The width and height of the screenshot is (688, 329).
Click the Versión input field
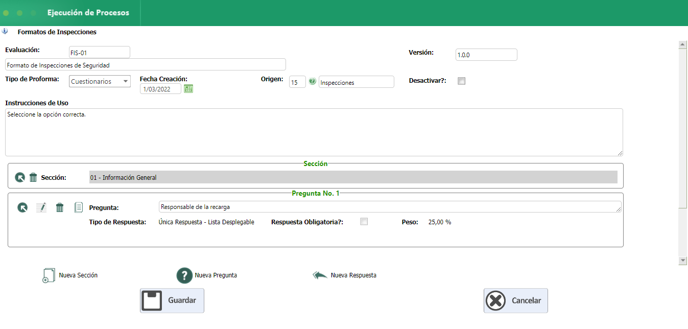(x=486, y=55)
